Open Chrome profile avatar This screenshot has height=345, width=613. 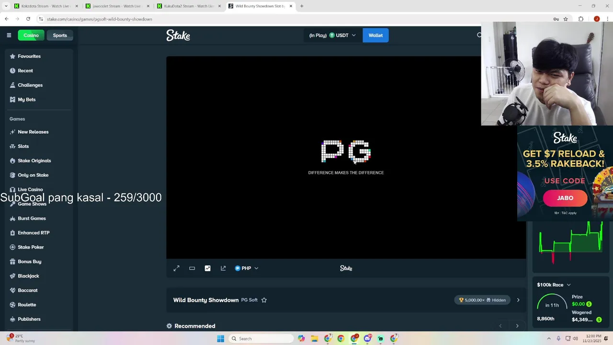(x=596, y=19)
